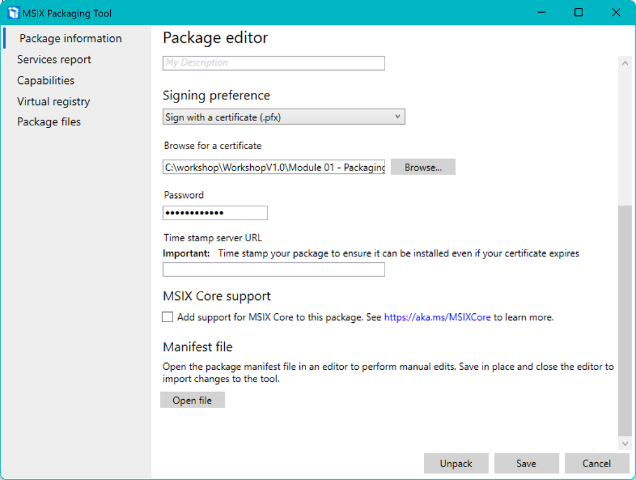Click the scrollbar down arrow

click(625, 443)
